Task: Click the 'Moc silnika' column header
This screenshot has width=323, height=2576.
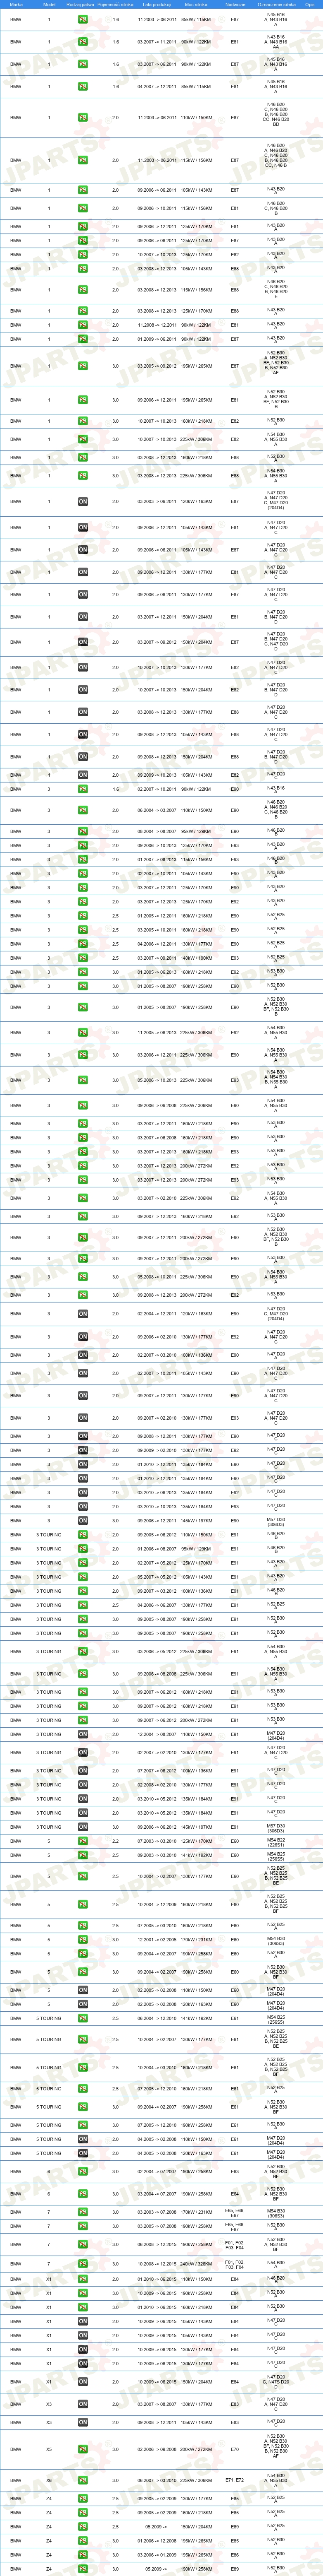Action: point(196,4)
